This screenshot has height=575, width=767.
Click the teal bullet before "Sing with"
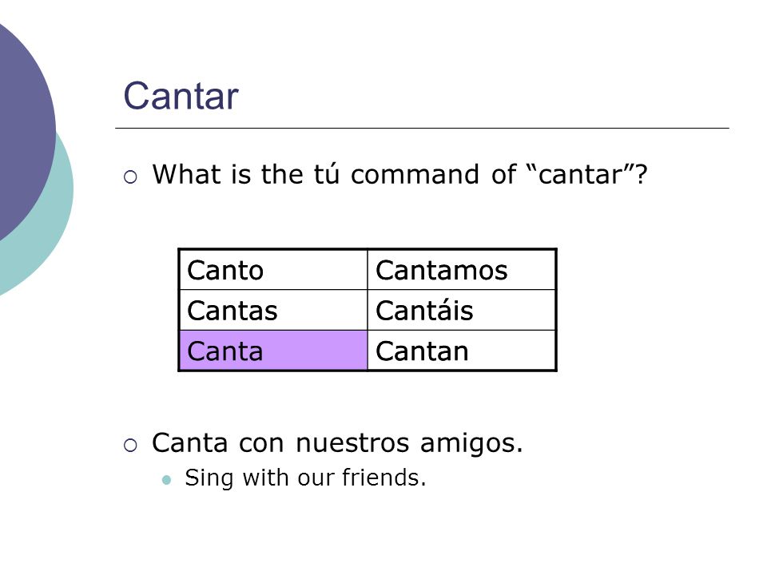(x=166, y=480)
